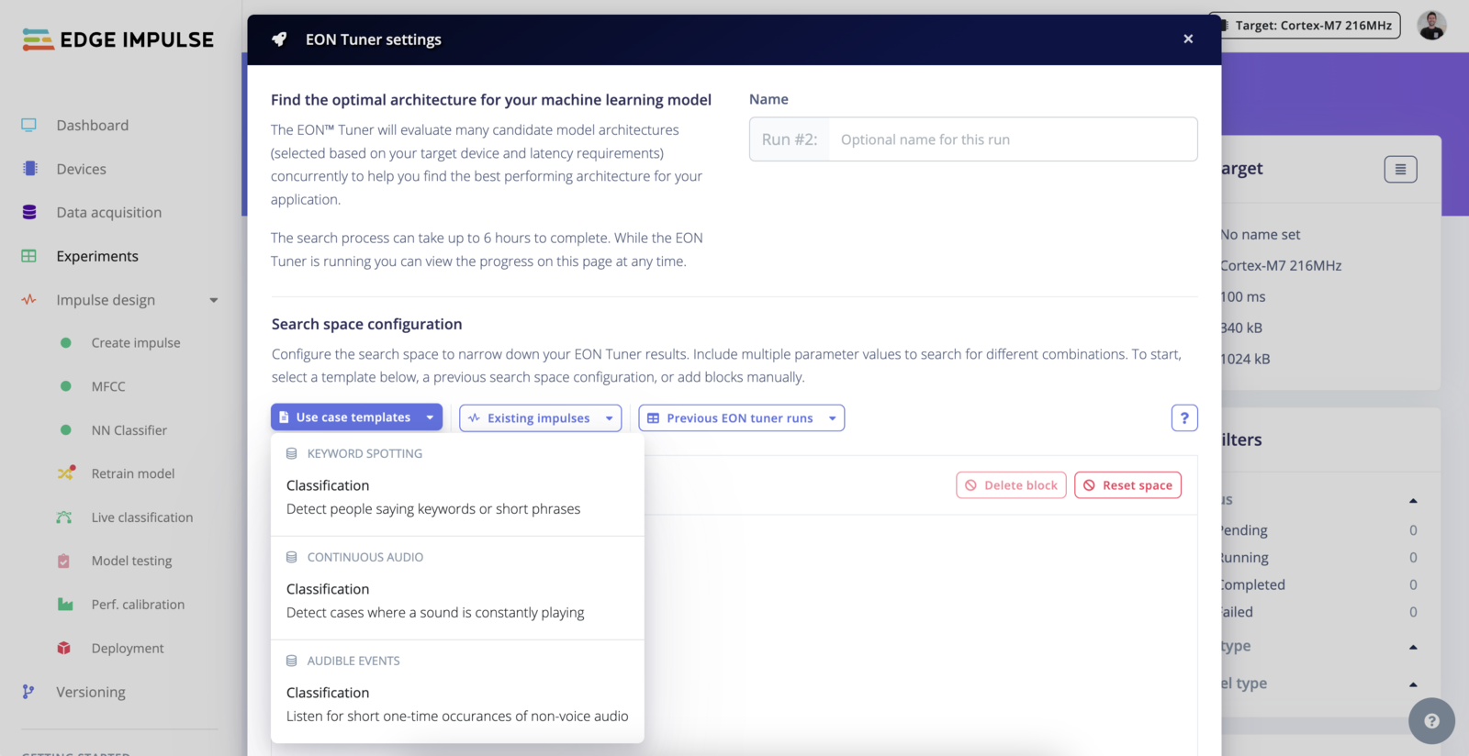Click green status dot beside MFCC
Image resolution: width=1469 pixels, height=756 pixels.
click(66, 386)
